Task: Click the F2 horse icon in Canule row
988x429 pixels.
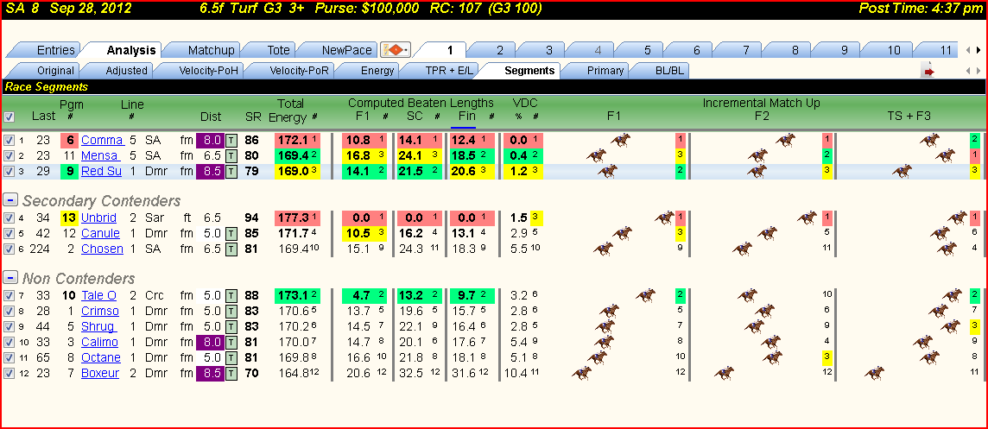Action: [768, 233]
